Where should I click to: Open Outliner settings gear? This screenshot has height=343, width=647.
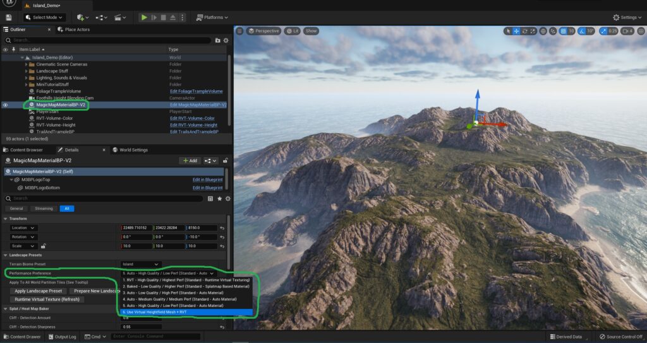226,40
